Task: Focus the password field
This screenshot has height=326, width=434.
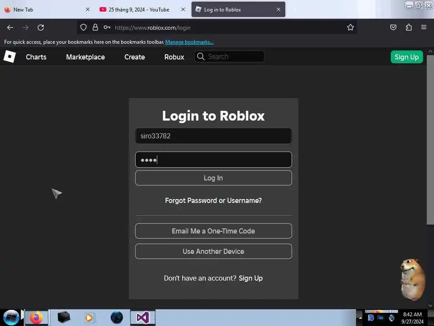Action: click(x=214, y=160)
